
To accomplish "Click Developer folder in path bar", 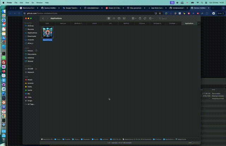I will 85,139.
